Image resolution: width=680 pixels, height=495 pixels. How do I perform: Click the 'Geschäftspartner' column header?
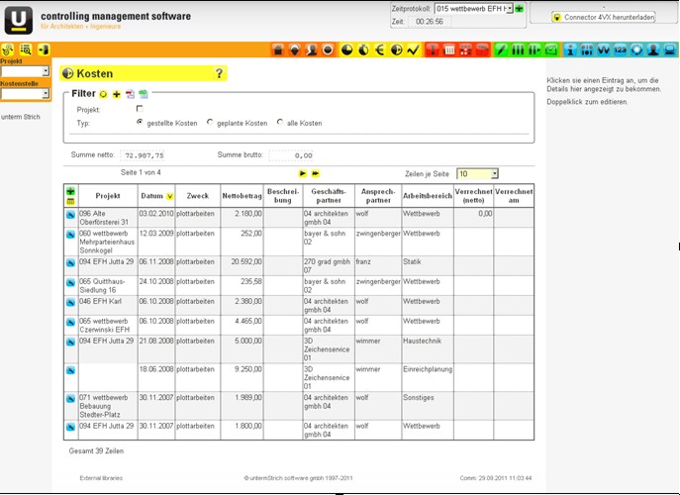(329, 196)
